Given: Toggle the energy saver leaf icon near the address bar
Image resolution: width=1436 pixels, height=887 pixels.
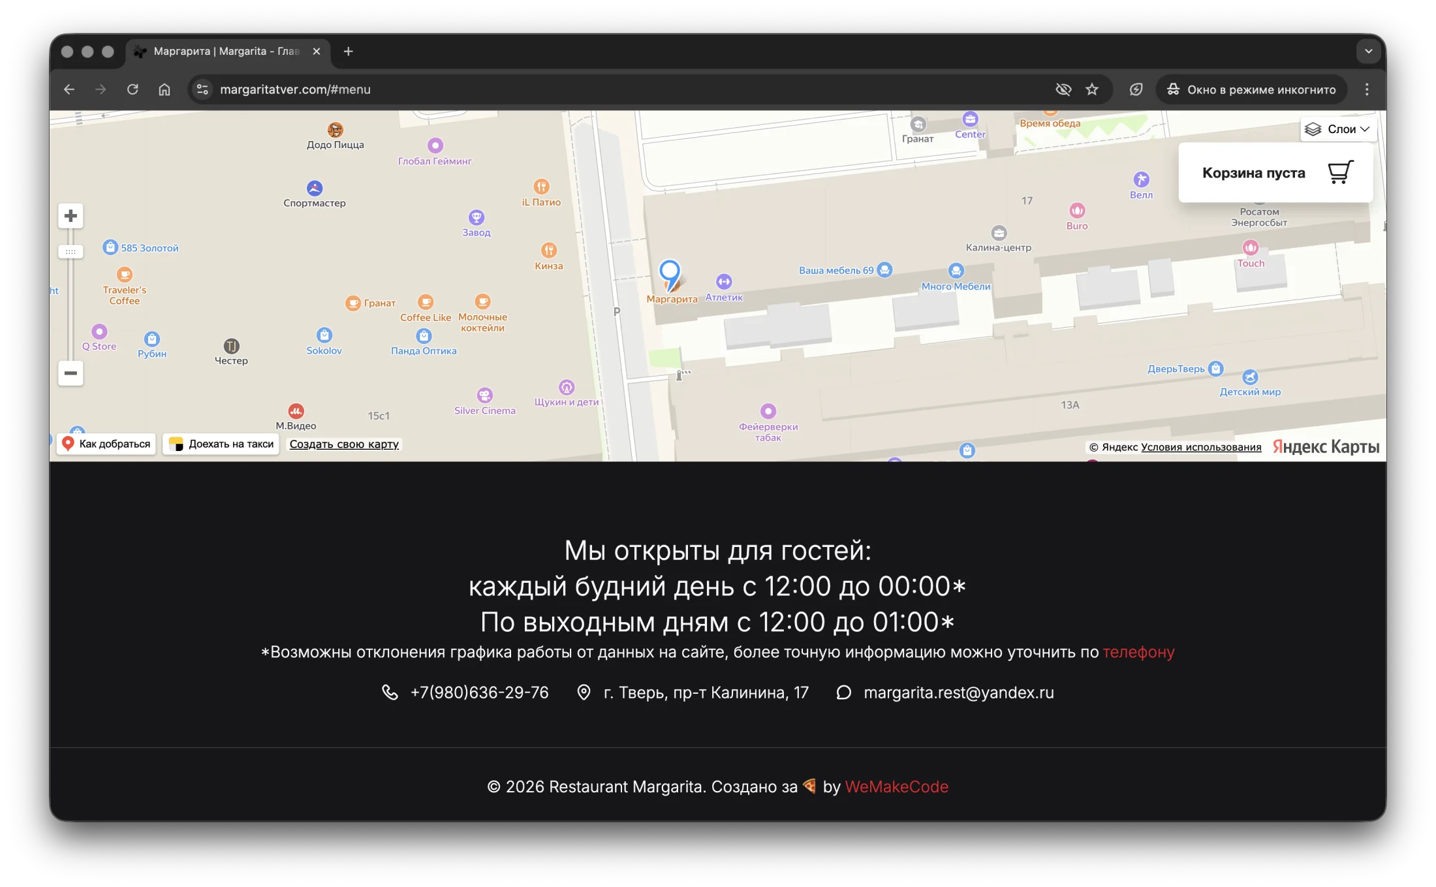Looking at the screenshot, I should [1136, 89].
